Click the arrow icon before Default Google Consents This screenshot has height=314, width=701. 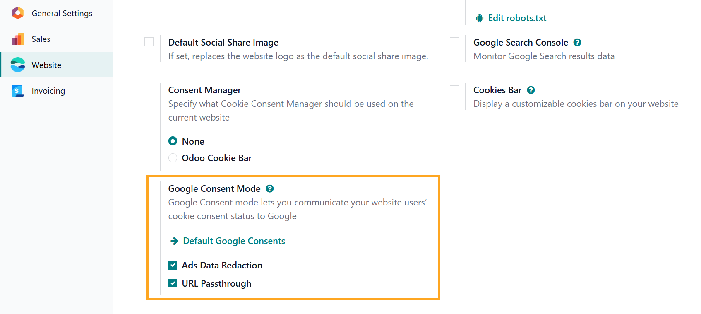click(173, 241)
